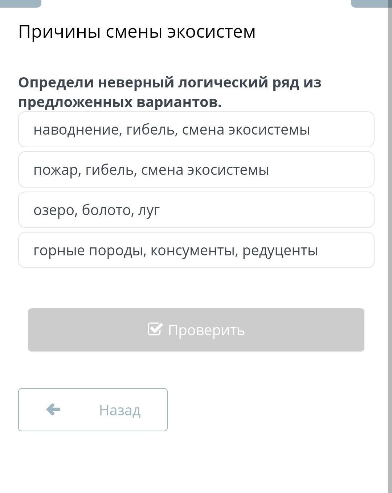
Task: Select answer 'наводнение, гибель, смена экосистемы'
Action: coord(196,130)
